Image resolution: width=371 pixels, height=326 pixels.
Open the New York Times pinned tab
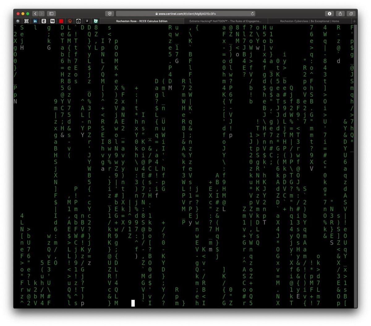[44, 21]
